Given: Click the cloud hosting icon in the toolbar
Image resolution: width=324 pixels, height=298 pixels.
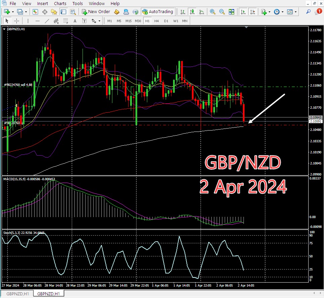Looking at the screenshot, I should (126, 12).
